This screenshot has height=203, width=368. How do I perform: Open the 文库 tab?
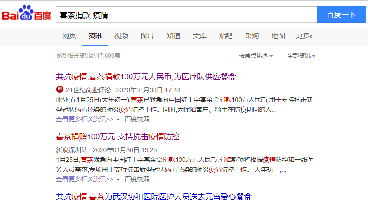(x=200, y=36)
